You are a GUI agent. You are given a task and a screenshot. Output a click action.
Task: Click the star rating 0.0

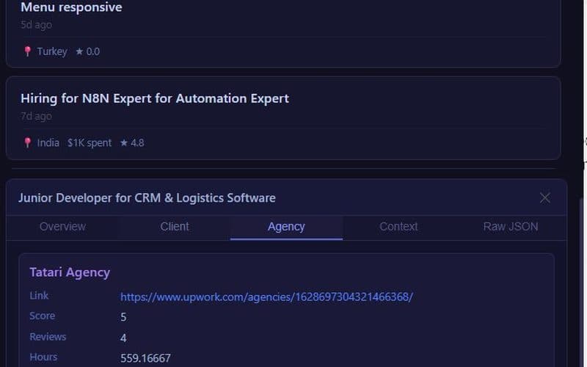[x=87, y=51]
